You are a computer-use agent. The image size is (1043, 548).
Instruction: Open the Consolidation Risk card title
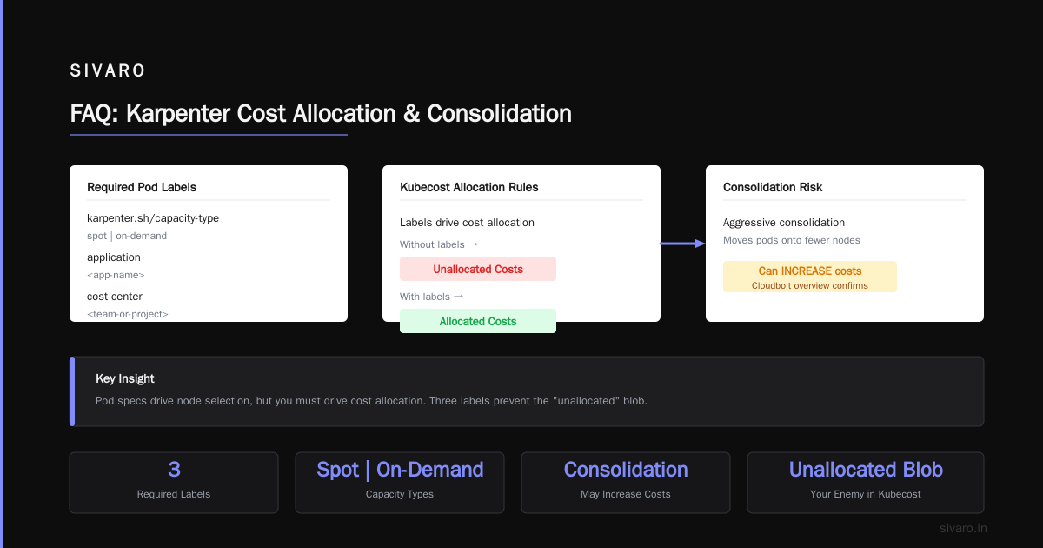click(773, 187)
